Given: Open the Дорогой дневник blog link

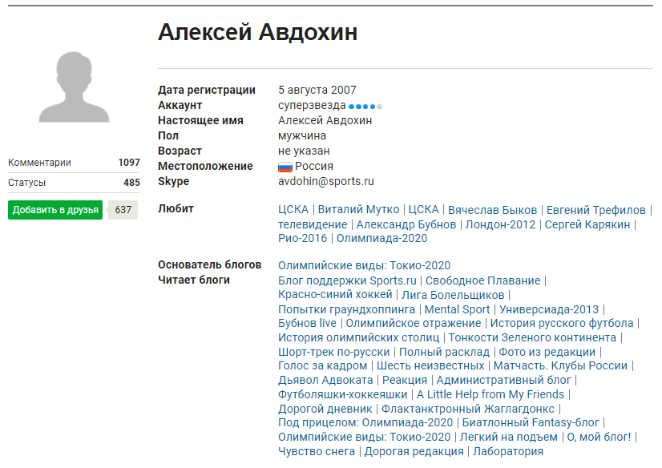Looking at the screenshot, I should click(325, 409).
